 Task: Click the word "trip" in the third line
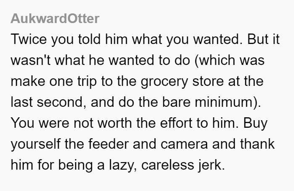click(87, 82)
